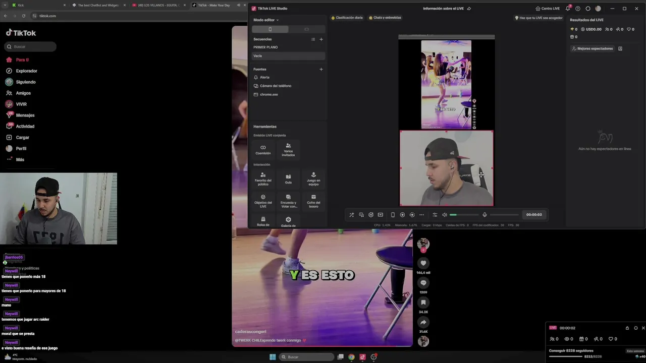This screenshot has width=646, height=363.
Task: Share the TikTok video arrow icon
Action: point(423,322)
